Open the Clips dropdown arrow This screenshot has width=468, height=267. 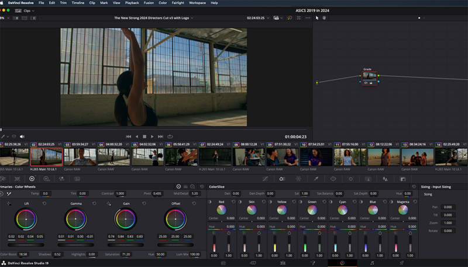point(33,10)
